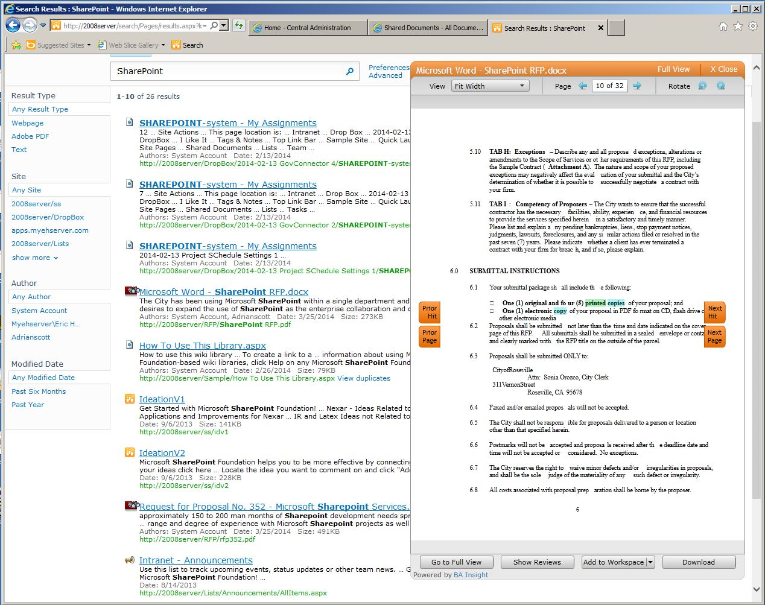Switch to the Shared Documents tab

click(428, 28)
